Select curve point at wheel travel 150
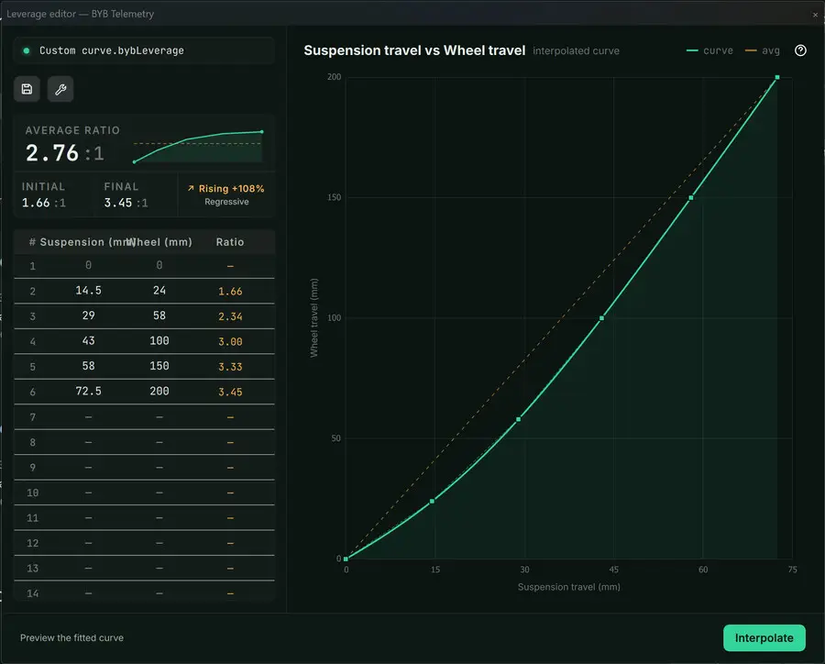The image size is (825, 664). [x=691, y=198]
